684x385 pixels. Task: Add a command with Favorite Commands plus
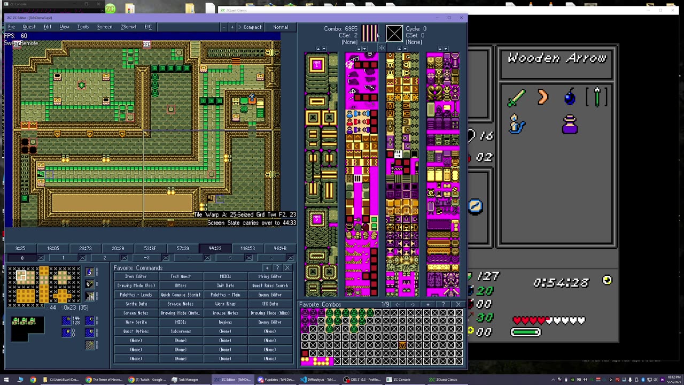click(267, 268)
